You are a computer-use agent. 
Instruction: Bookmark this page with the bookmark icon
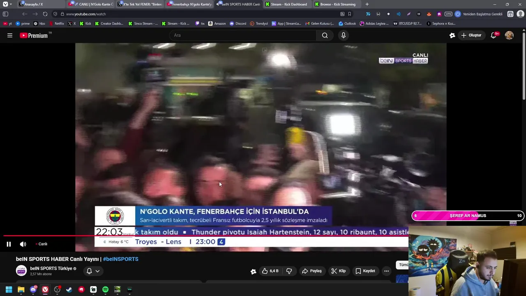tap(350, 14)
